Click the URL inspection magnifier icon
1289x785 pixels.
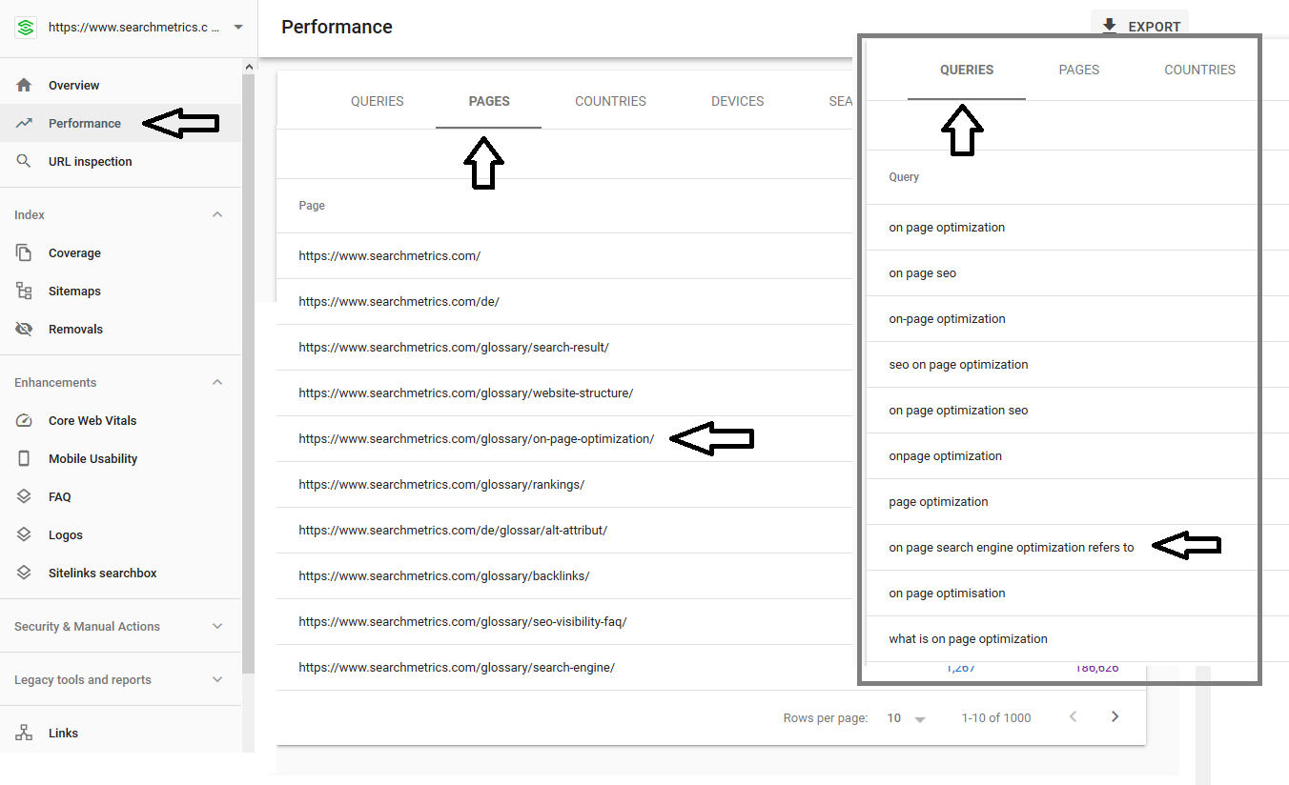pos(25,161)
